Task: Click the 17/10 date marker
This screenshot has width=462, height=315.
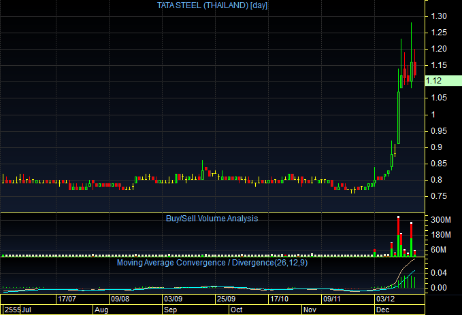Action: pyautogui.click(x=279, y=299)
